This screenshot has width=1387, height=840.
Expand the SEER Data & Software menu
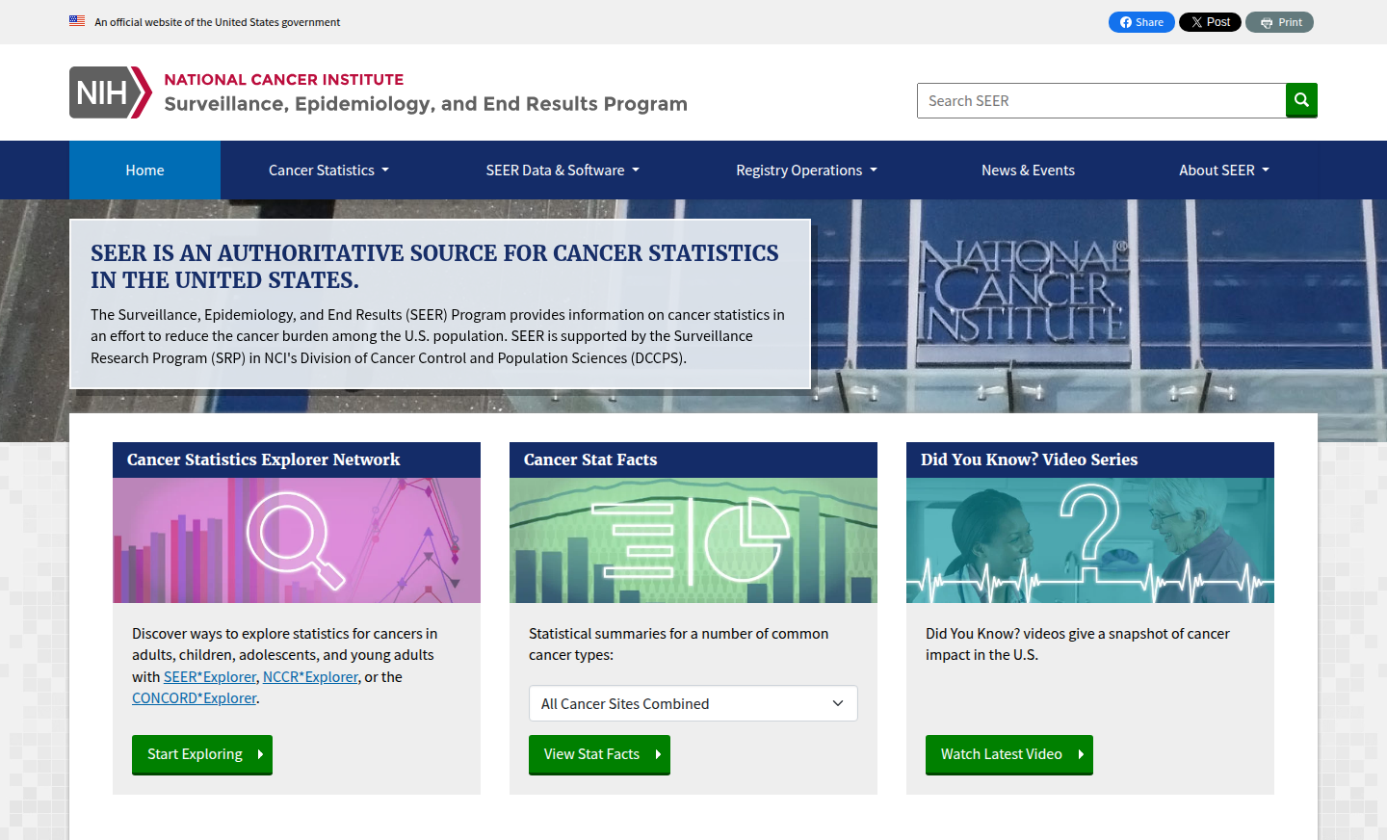[x=563, y=171]
